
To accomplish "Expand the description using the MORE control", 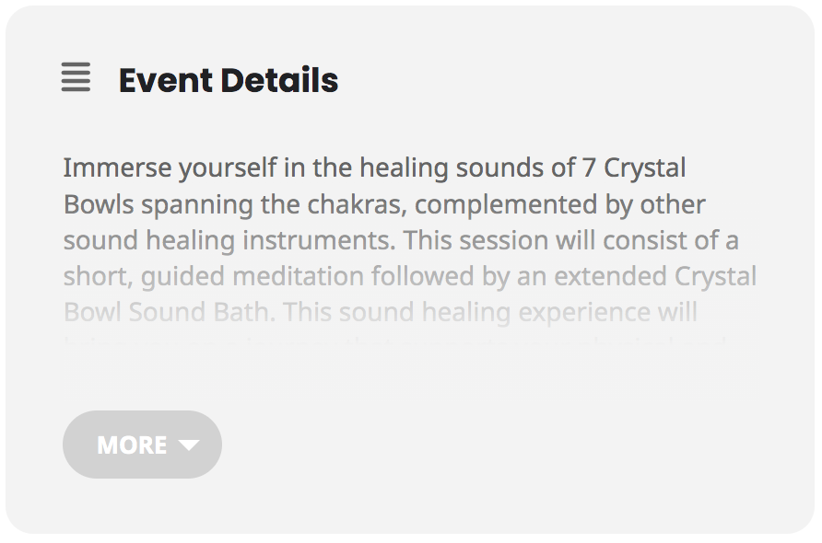I will pyautogui.click(x=142, y=445).
